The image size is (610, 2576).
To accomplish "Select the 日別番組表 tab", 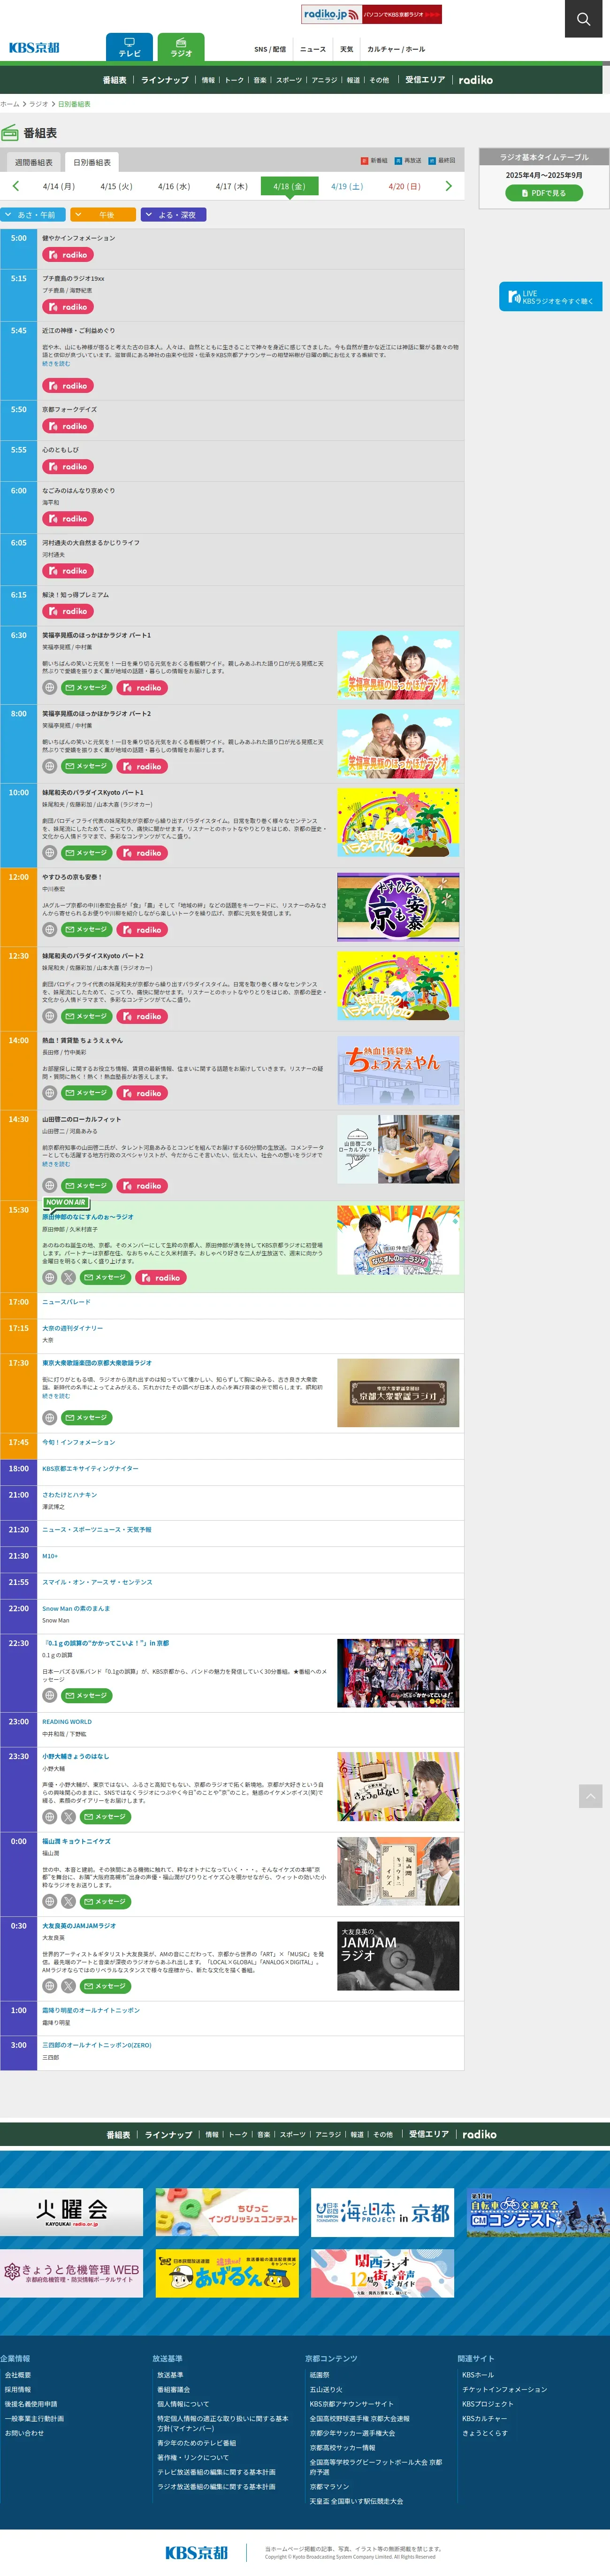I will [92, 162].
